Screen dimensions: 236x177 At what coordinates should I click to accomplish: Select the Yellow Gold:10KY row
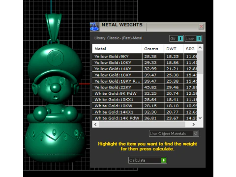(x=145, y=62)
